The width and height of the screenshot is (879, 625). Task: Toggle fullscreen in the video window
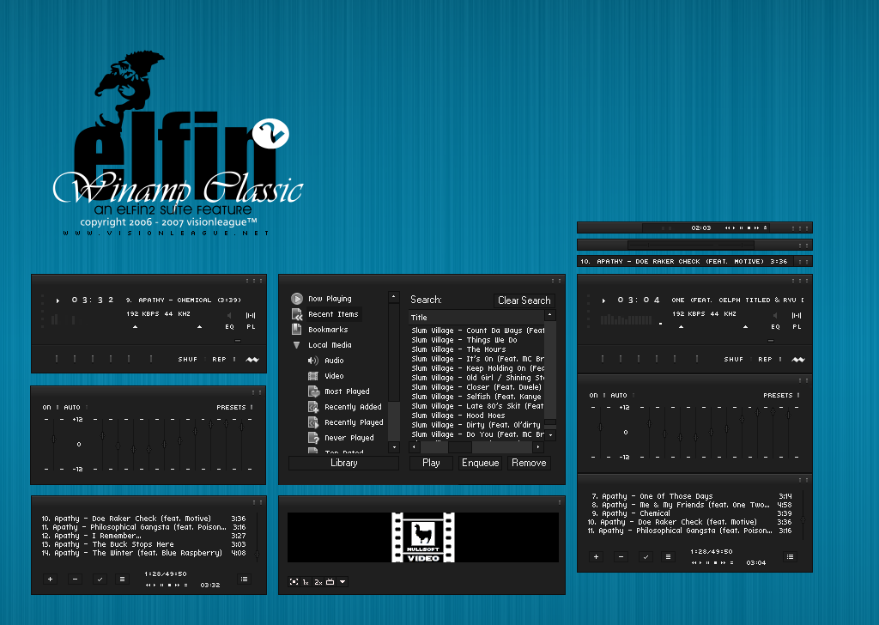[294, 582]
